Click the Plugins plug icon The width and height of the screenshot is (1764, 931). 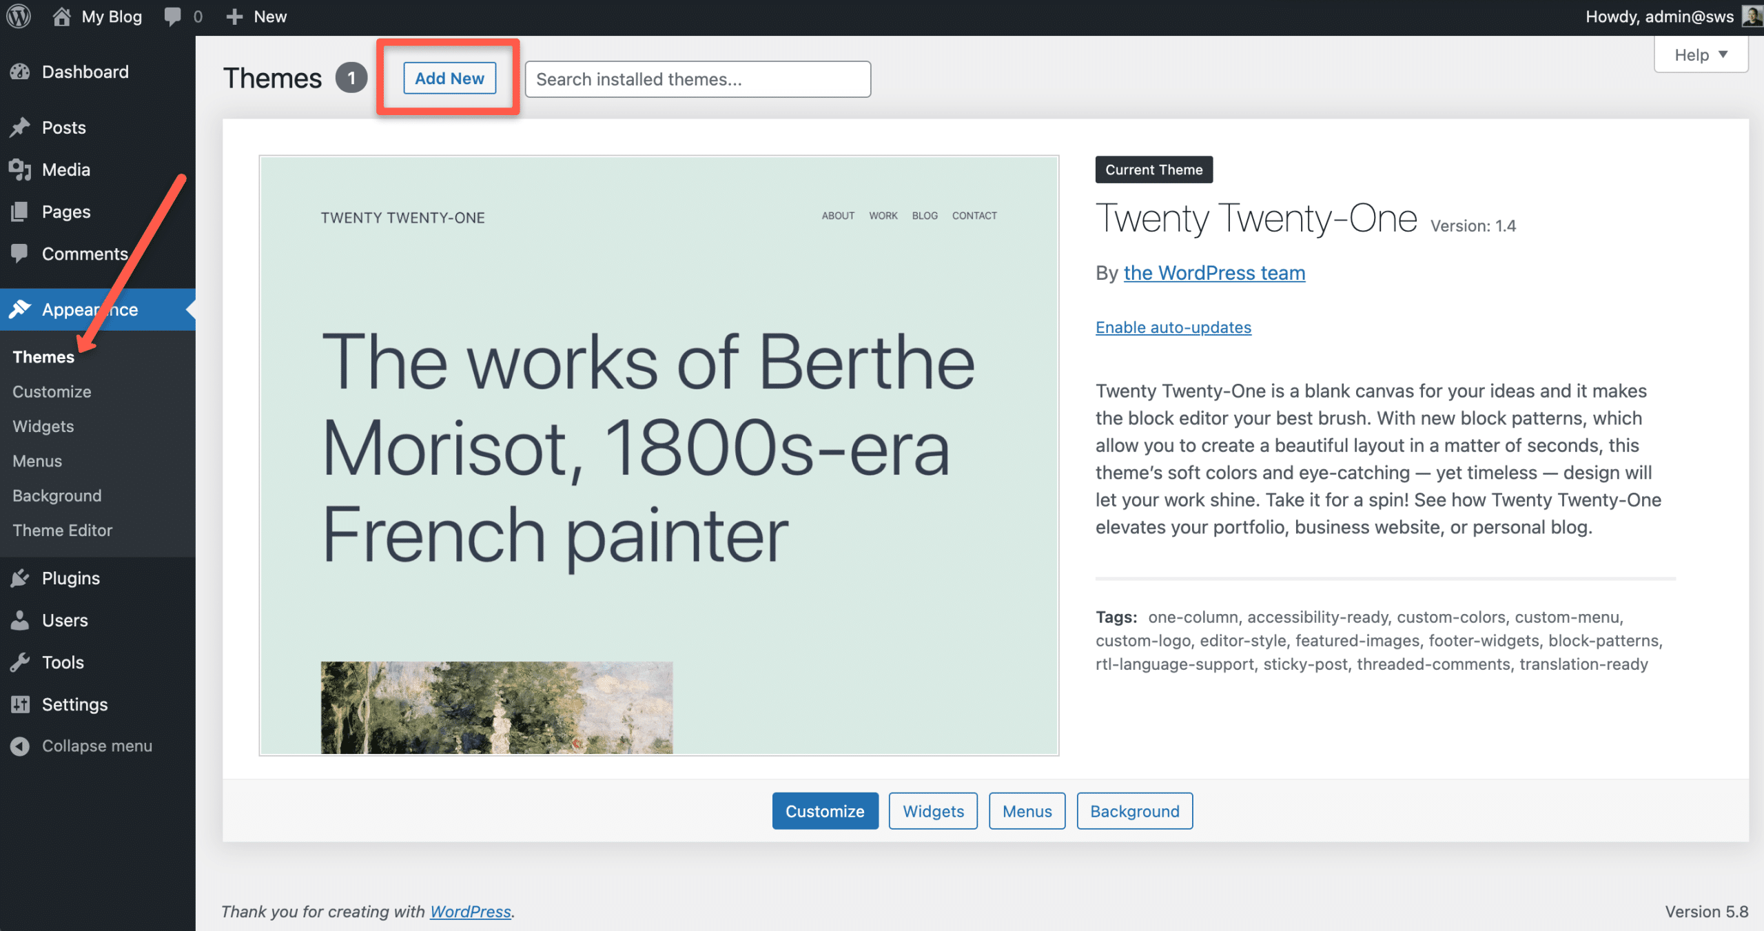coord(20,578)
